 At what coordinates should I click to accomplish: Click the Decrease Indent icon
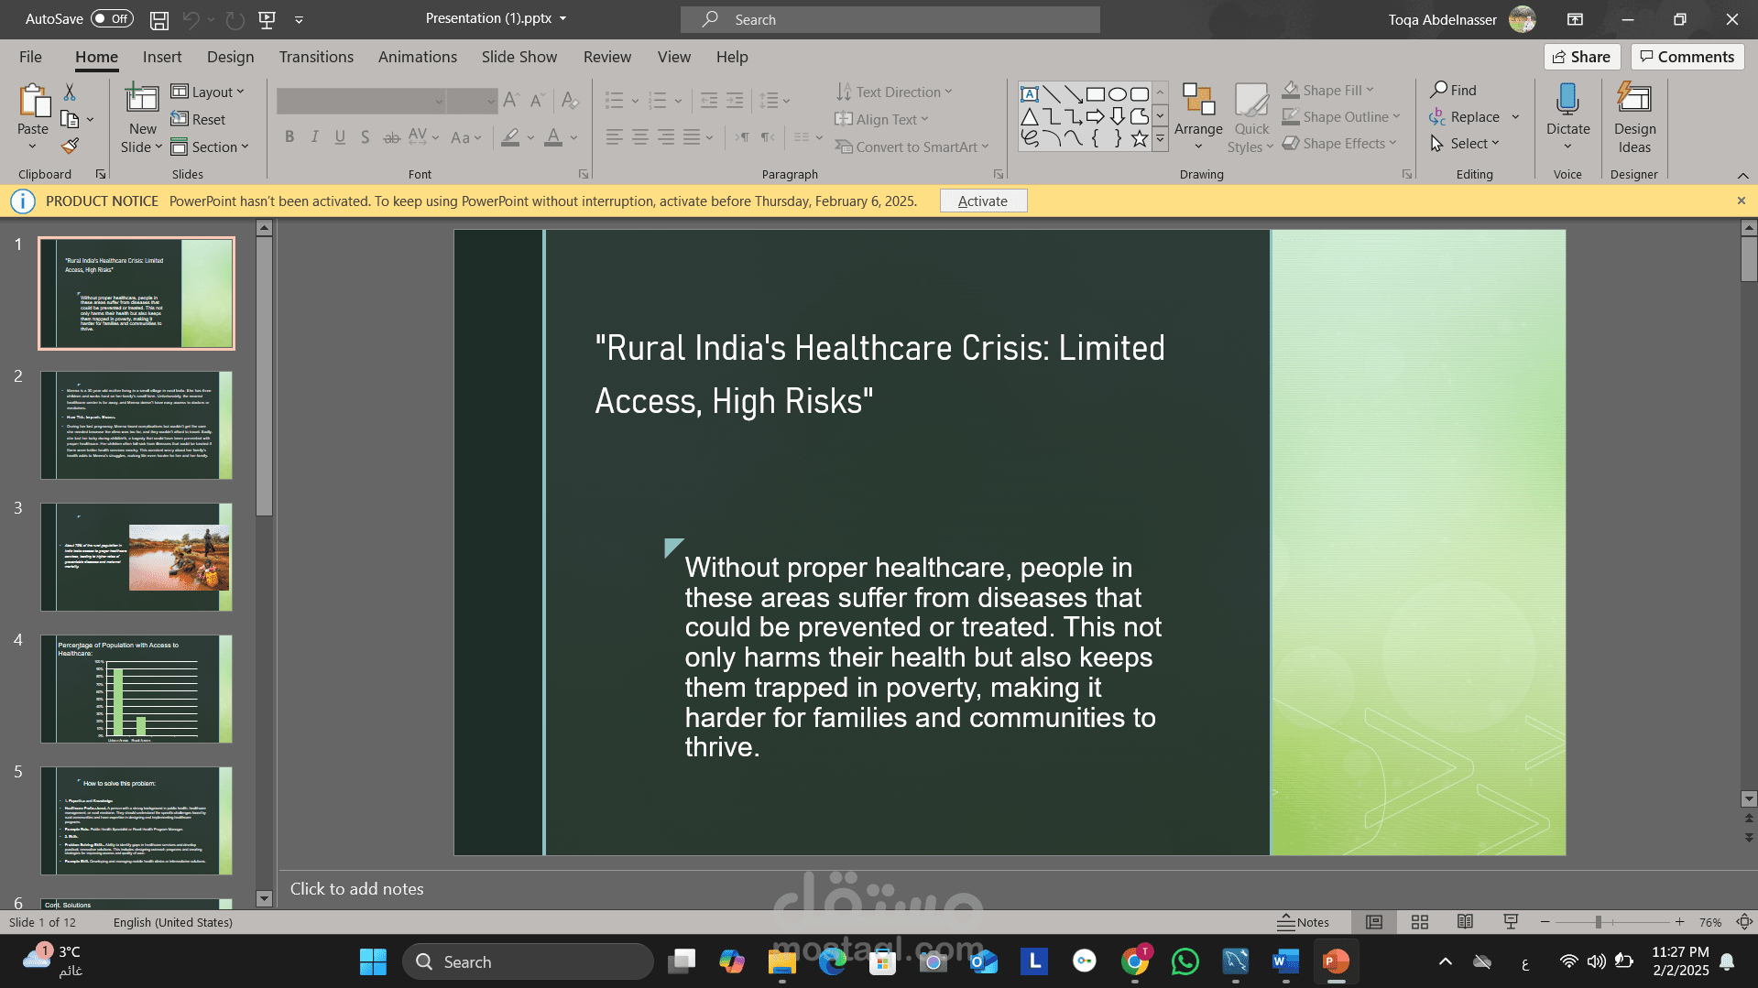pyautogui.click(x=709, y=100)
